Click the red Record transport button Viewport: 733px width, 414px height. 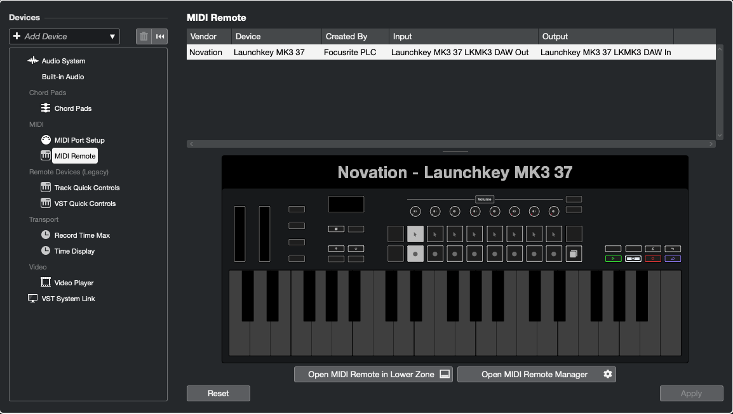pyautogui.click(x=652, y=259)
